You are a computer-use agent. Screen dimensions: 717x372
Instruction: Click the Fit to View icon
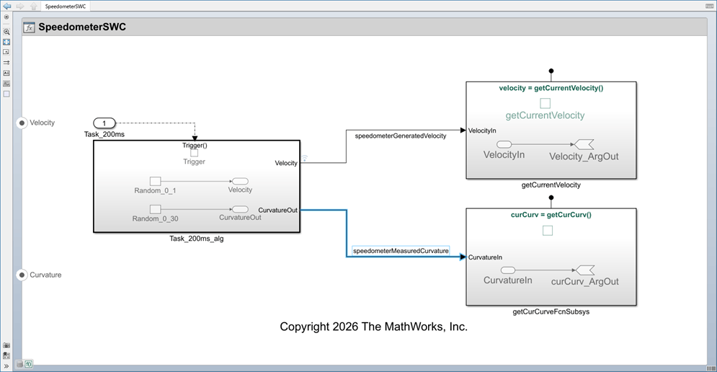6,42
